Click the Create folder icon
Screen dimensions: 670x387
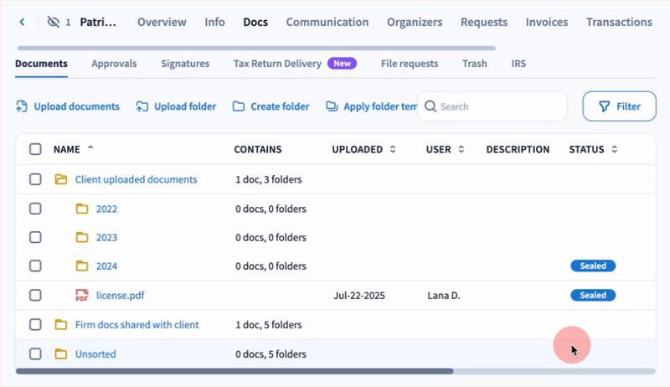(x=239, y=106)
